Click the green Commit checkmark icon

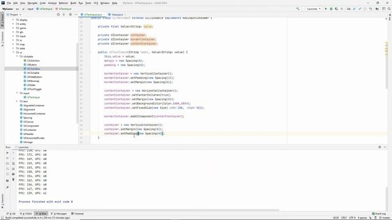pyautogui.click(x=360, y=9)
